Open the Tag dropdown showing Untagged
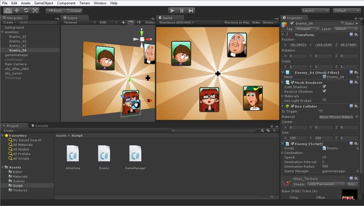Image resolution: width=364 pixels, height=206 pixels. tap(307, 29)
